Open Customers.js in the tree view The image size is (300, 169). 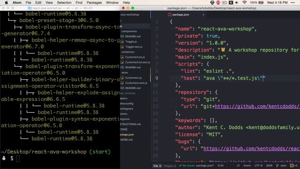tap(133, 78)
